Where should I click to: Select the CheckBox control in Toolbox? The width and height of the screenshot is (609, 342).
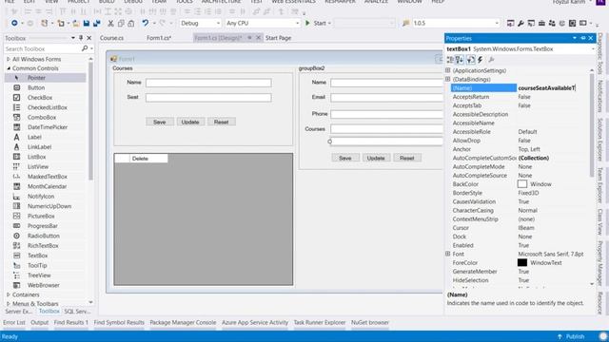pos(40,97)
